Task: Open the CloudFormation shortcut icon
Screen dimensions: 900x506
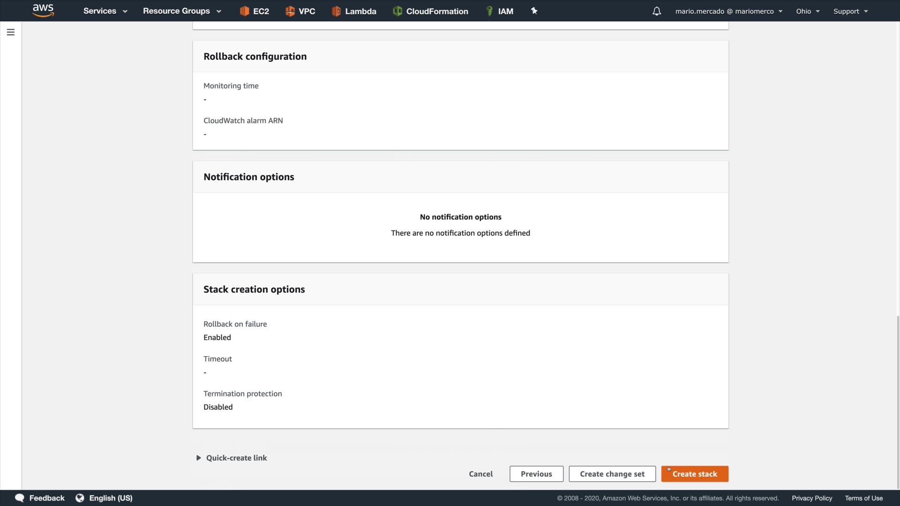Action: 397,11
